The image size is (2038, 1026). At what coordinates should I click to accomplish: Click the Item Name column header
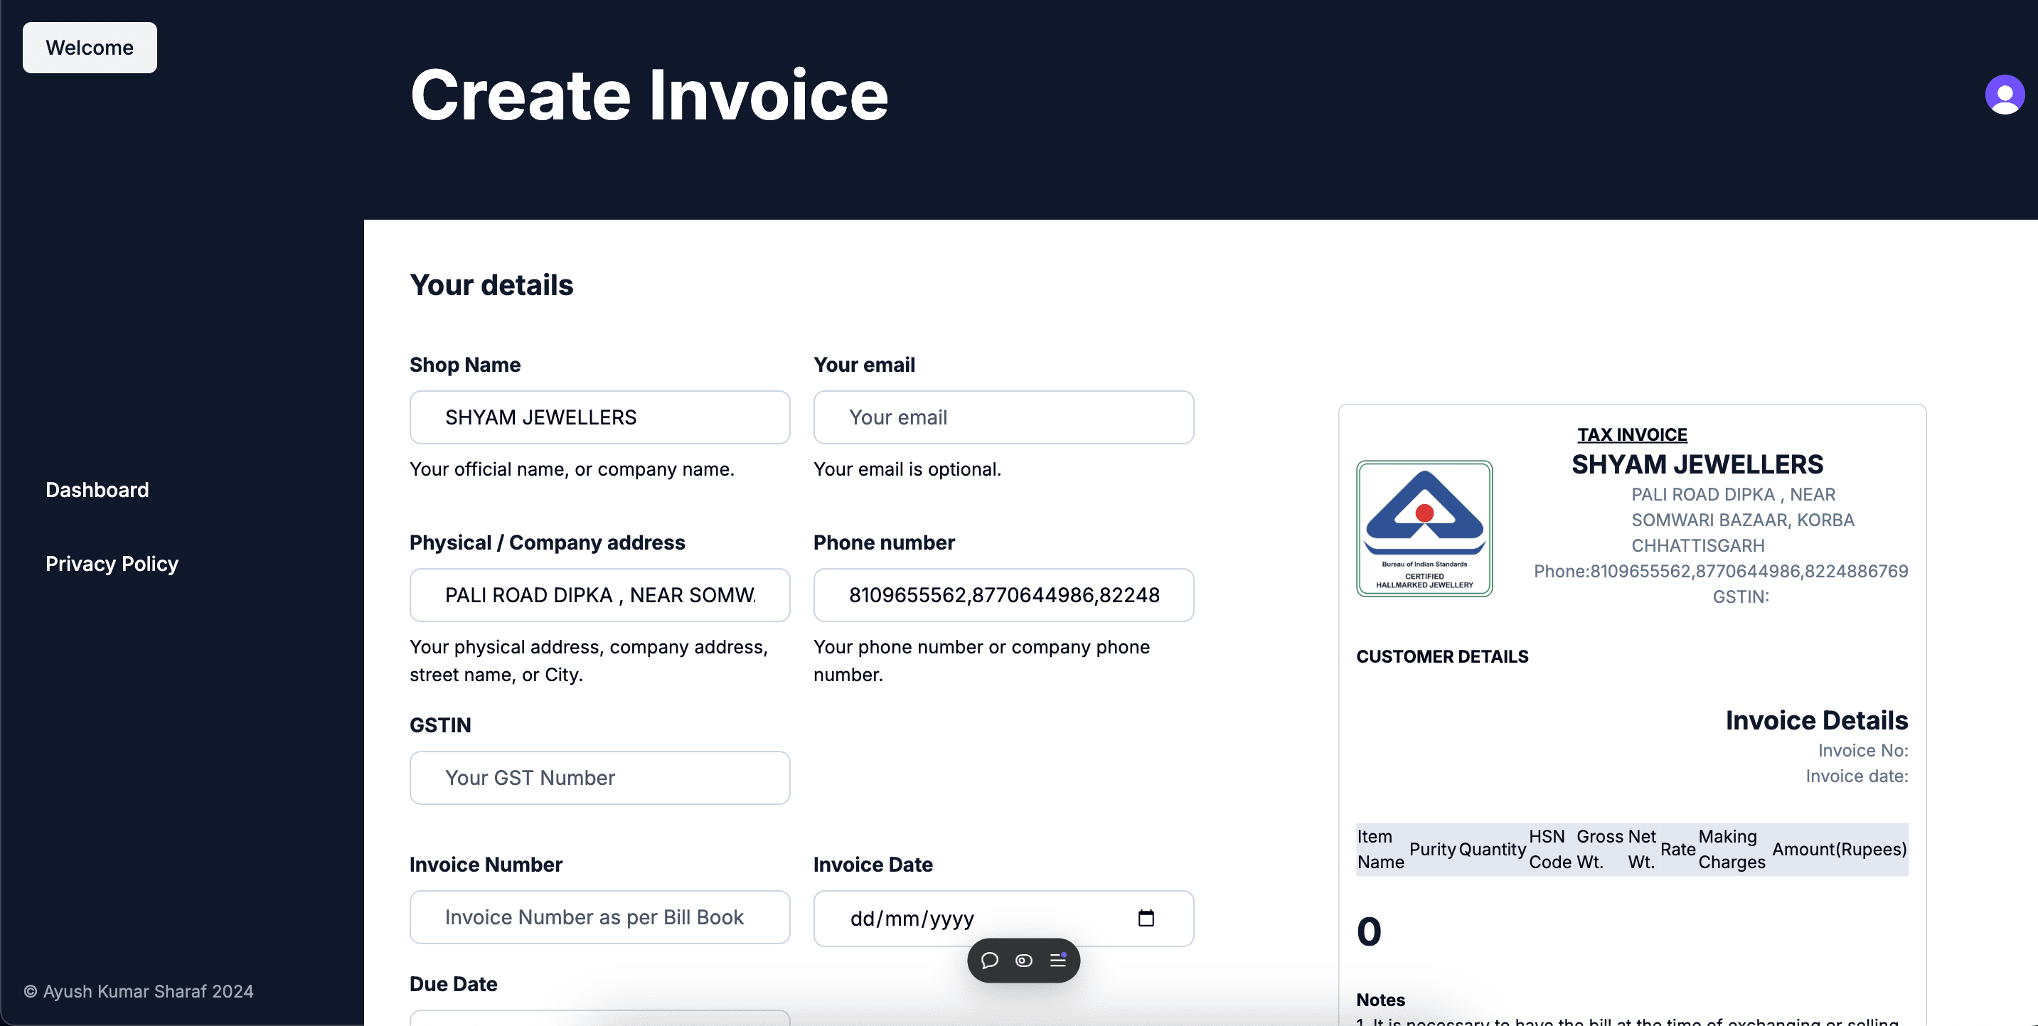pyautogui.click(x=1380, y=849)
